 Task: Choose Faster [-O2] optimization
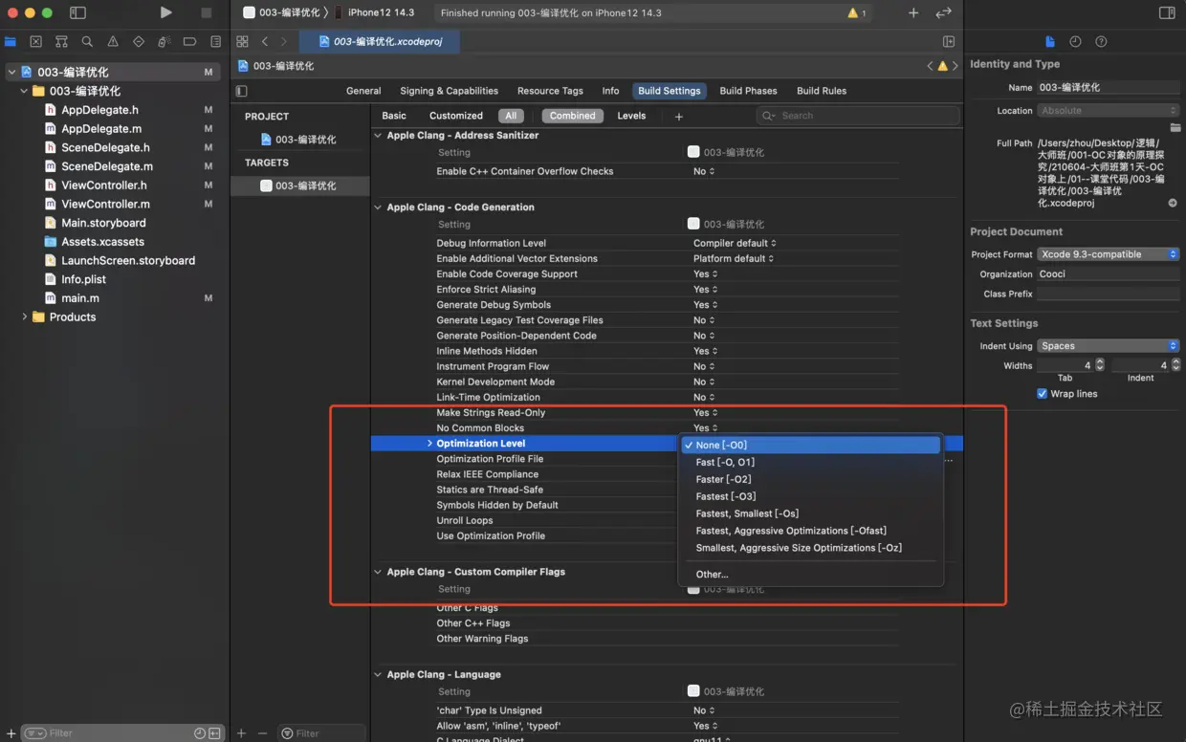810,479
